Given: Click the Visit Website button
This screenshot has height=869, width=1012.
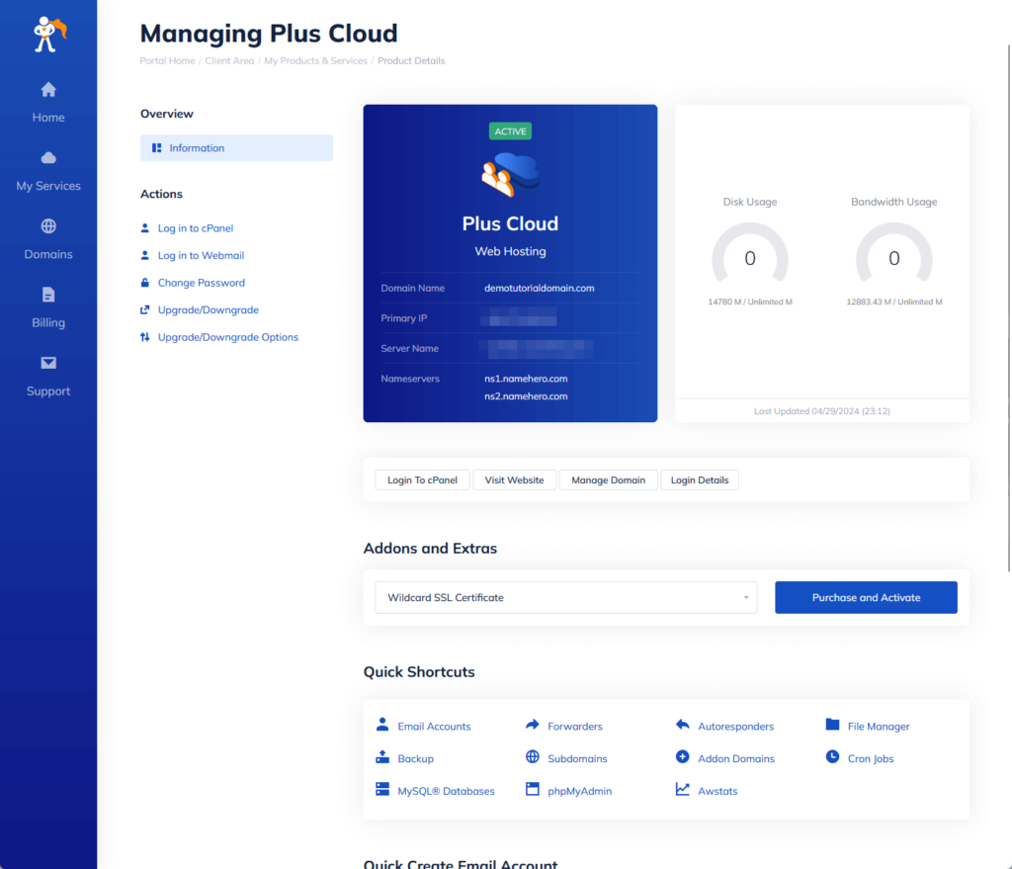Looking at the screenshot, I should point(514,479).
